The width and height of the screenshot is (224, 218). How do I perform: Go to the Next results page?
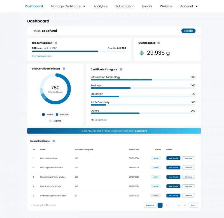coord(193,205)
